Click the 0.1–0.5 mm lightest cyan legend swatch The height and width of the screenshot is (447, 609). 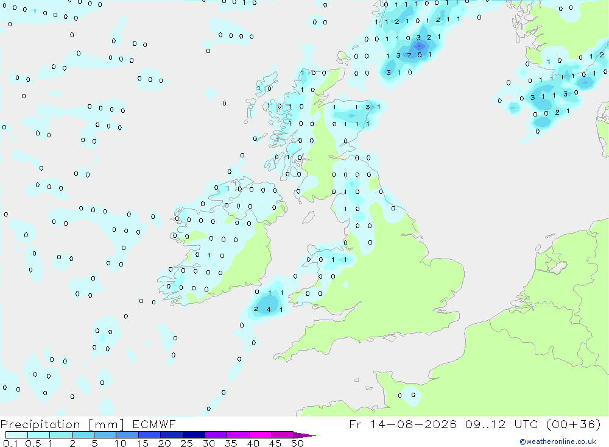[x=16, y=435]
